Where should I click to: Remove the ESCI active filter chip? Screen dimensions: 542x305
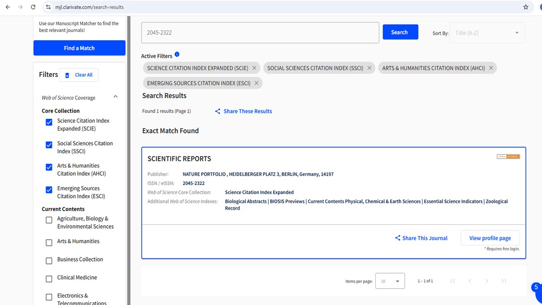click(257, 83)
